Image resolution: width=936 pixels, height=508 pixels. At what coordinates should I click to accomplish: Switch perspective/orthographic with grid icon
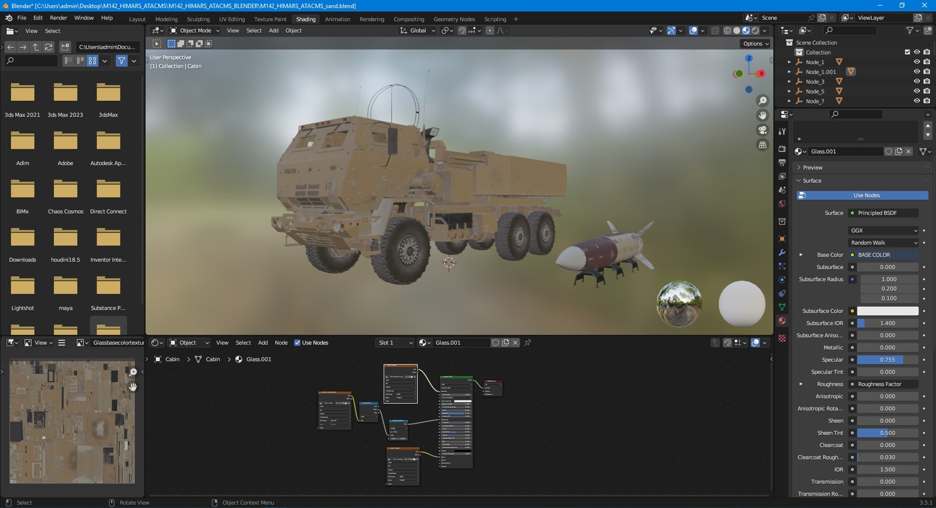[x=762, y=145]
